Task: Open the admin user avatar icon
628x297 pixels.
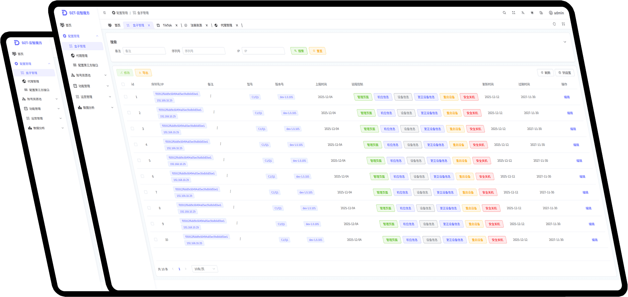Action: coord(551,13)
